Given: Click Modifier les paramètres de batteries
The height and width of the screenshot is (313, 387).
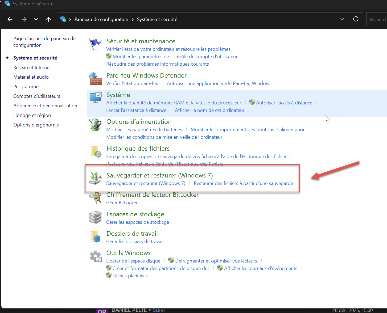Looking at the screenshot, I should 144,130.
